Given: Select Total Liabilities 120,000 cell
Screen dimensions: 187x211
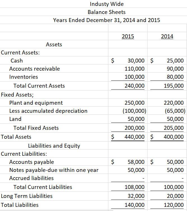Looking at the screenshot, I should point(167,205).
